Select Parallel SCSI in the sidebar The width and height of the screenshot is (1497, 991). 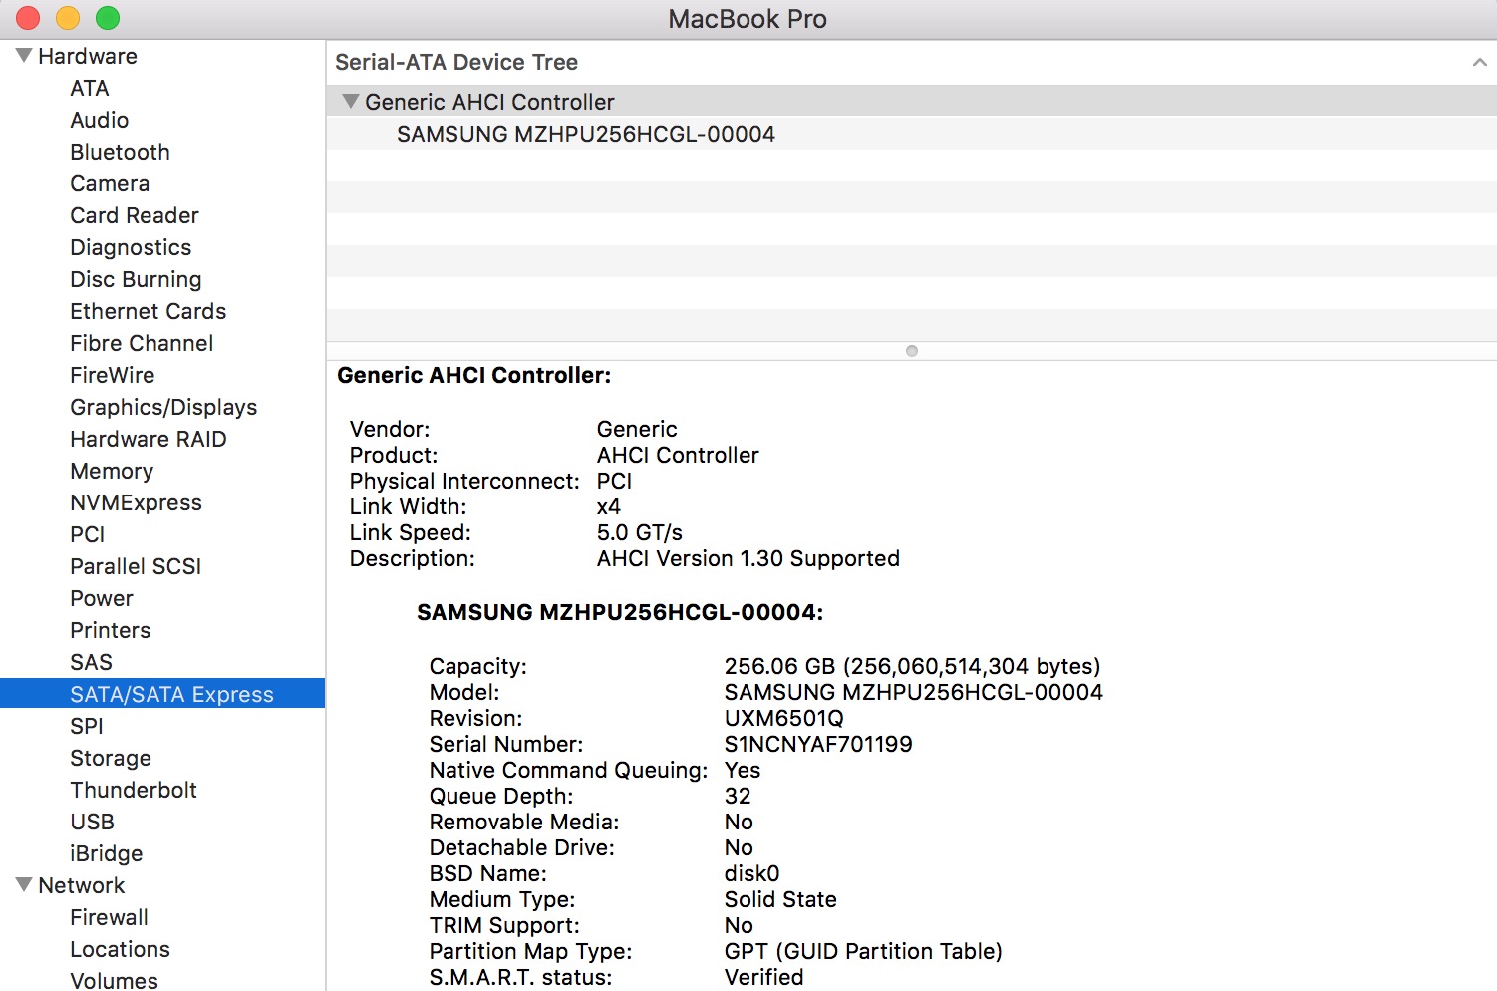136,566
